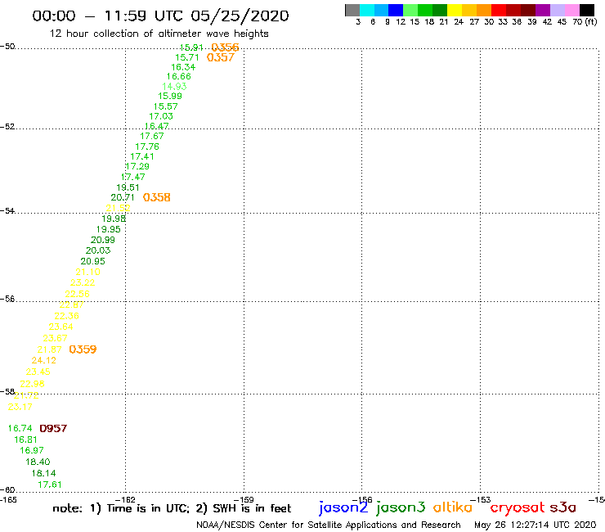Click the 0957 dark red time stamp
This screenshot has width=605, height=532.
[53, 428]
